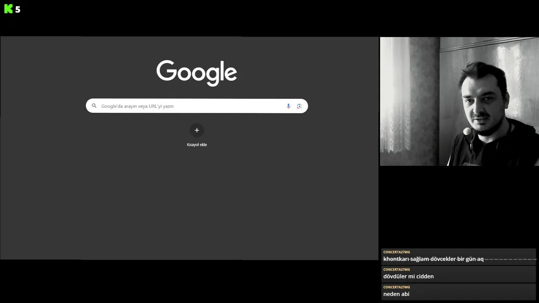The height and width of the screenshot is (303, 539).
Task: Click chat message 'dövdüler mi cidden'
Action: click(408, 276)
